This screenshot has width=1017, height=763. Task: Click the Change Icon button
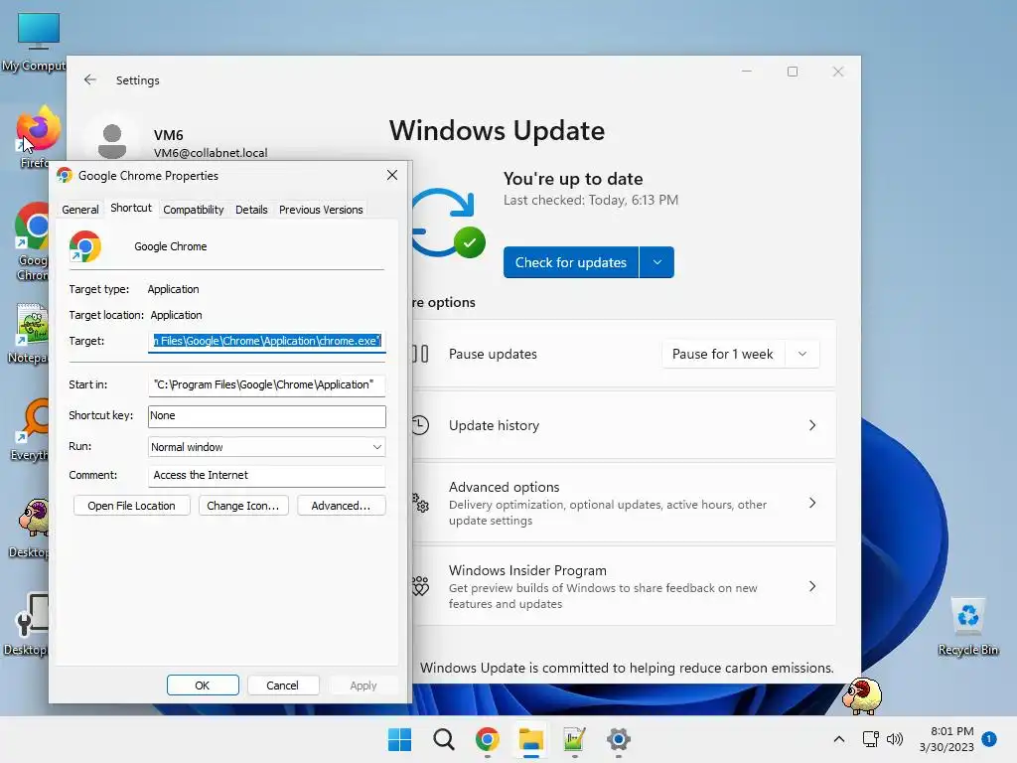coord(243,506)
